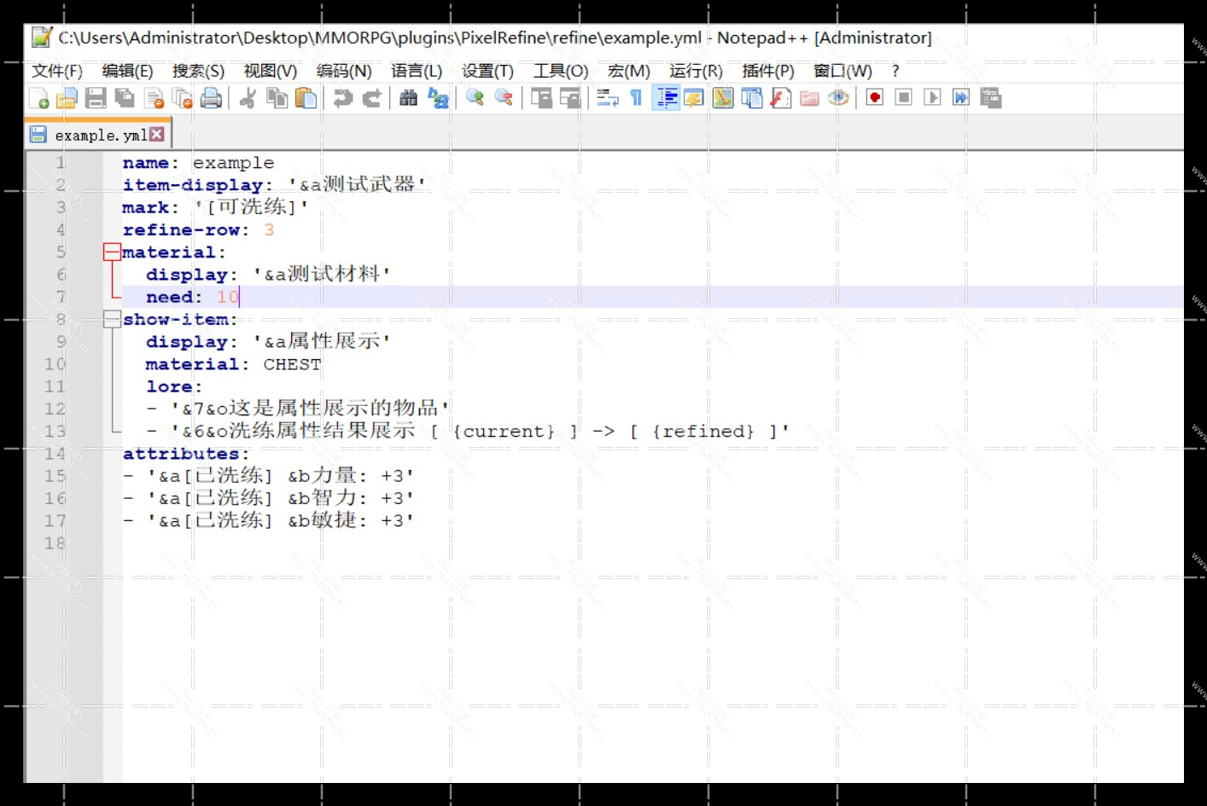The image size is (1207, 806).
Task: Open the ? help menu
Action: pos(895,72)
